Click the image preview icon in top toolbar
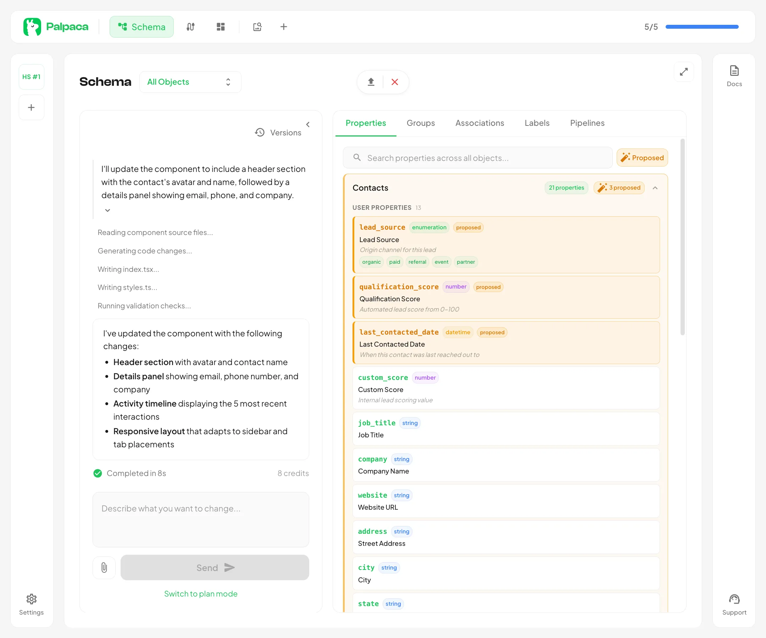Screen dimensions: 766x638 pos(257,27)
